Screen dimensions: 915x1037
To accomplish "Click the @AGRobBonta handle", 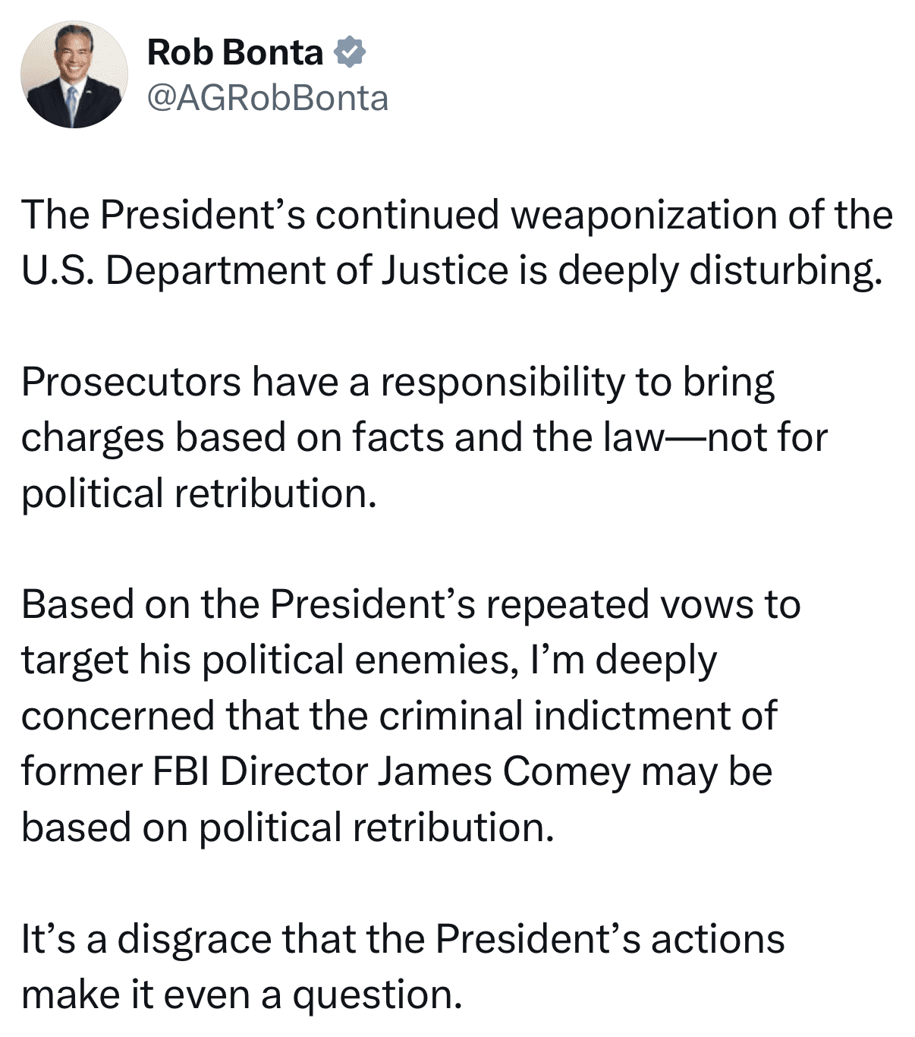I will click(267, 98).
